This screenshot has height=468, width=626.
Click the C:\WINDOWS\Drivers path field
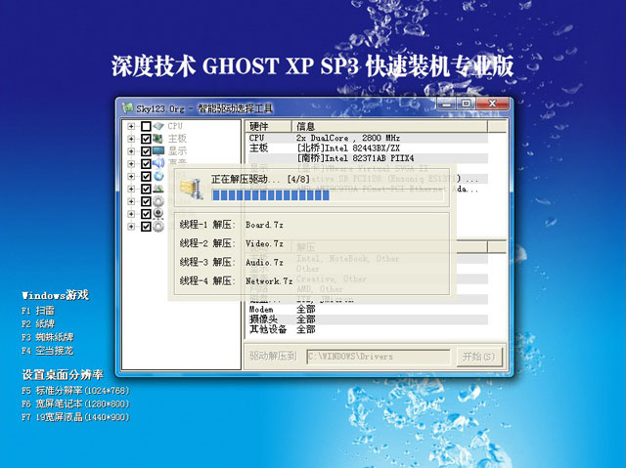pos(379,357)
